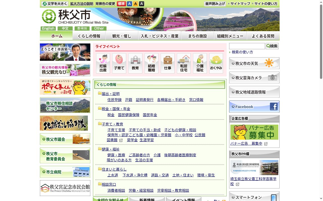Open the 子育て life event icon

tap(119, 63)
